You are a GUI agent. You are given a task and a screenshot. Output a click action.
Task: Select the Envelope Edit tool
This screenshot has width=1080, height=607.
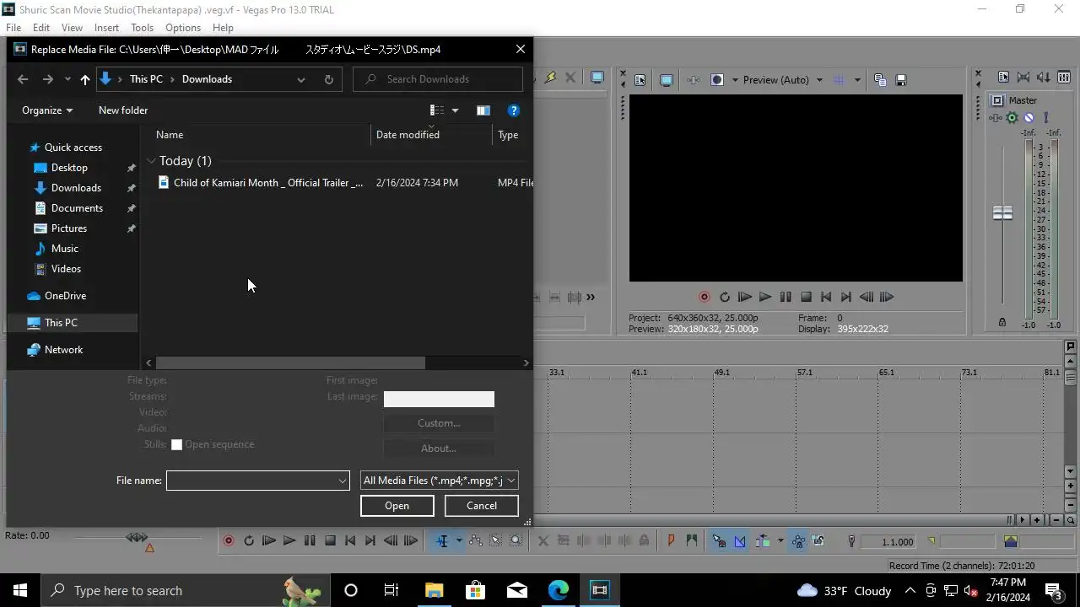coord(476,541)
